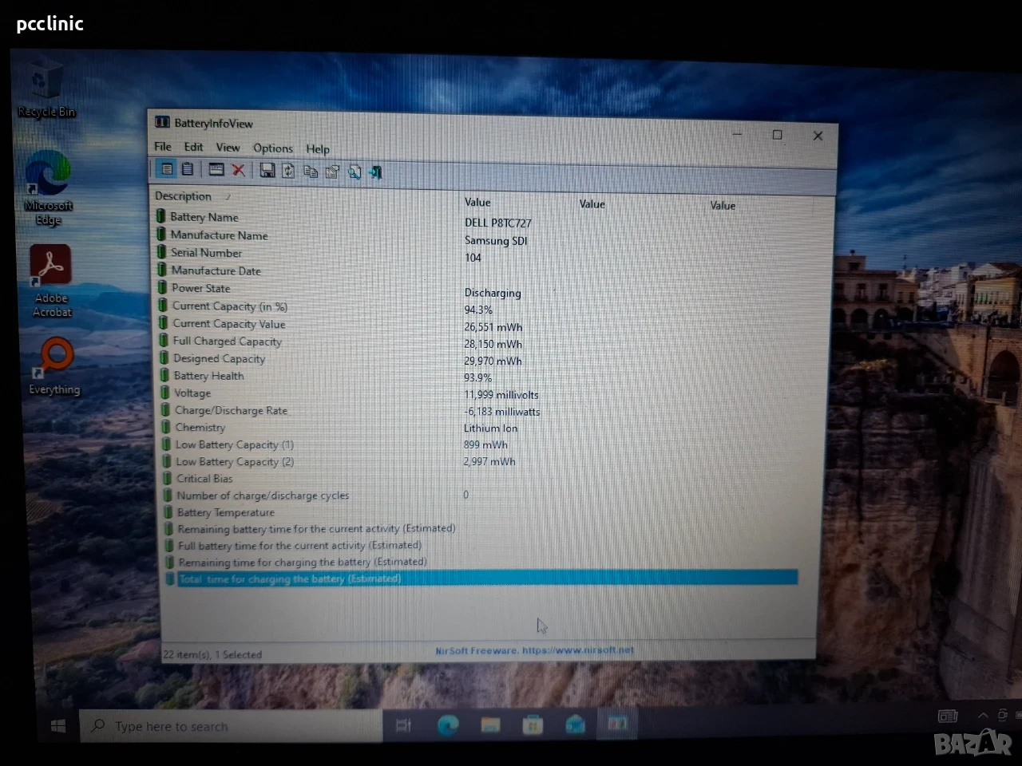Open the View menu

tap(228, 148)
